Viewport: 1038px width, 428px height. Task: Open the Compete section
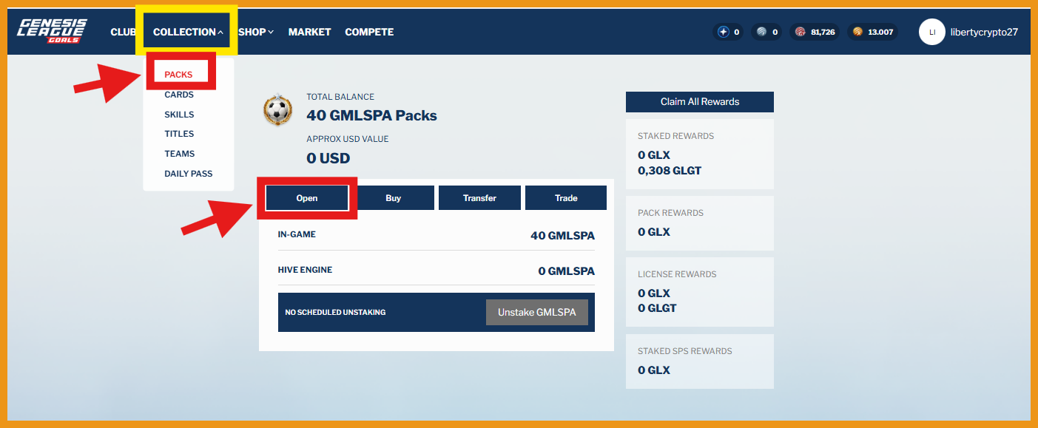(369, 32)
